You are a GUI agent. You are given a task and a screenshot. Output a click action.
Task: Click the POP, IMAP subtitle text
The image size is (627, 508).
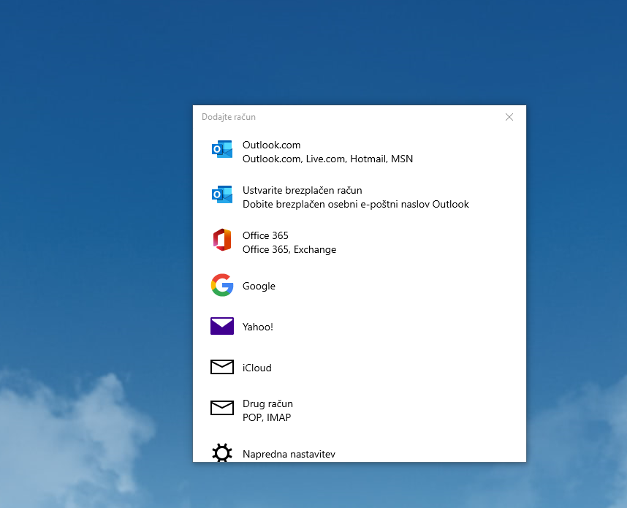click(266, 417)
